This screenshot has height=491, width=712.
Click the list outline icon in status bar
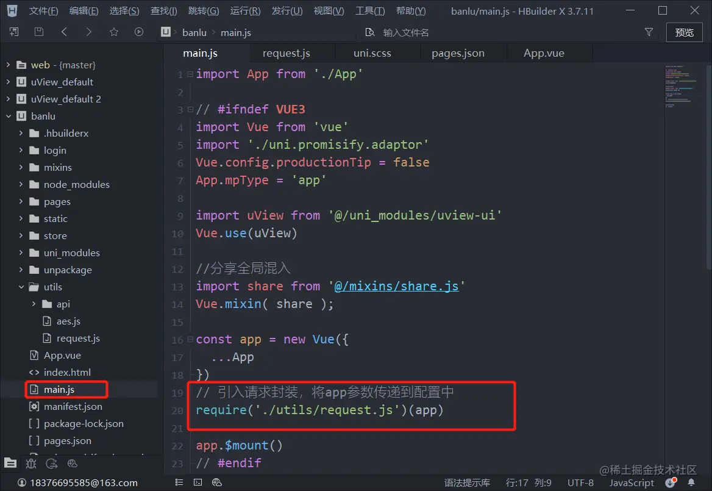click(179, 482)
